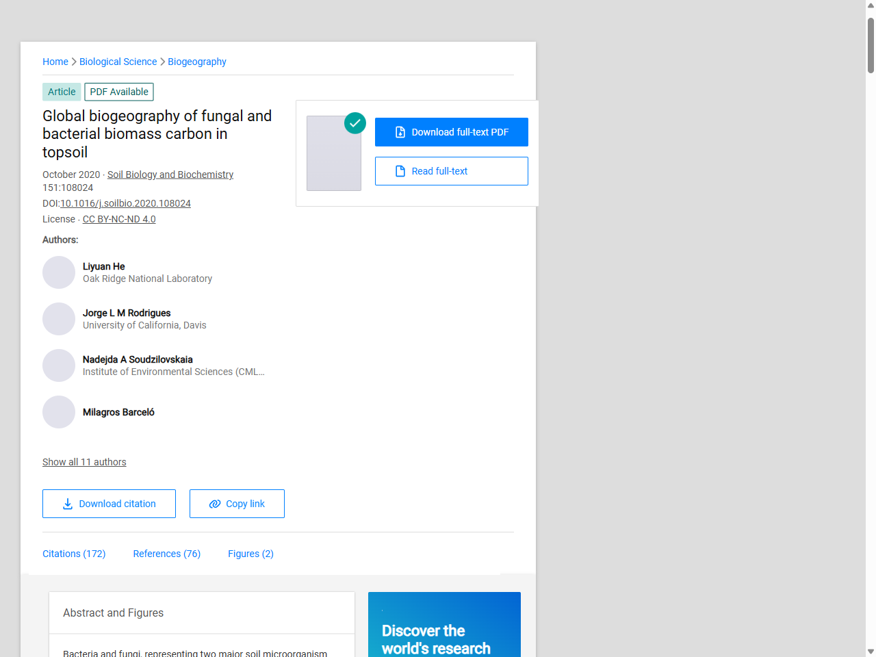The image size is (876, 657).
Task: Click the article title heading
Action: tap(157, 134)
